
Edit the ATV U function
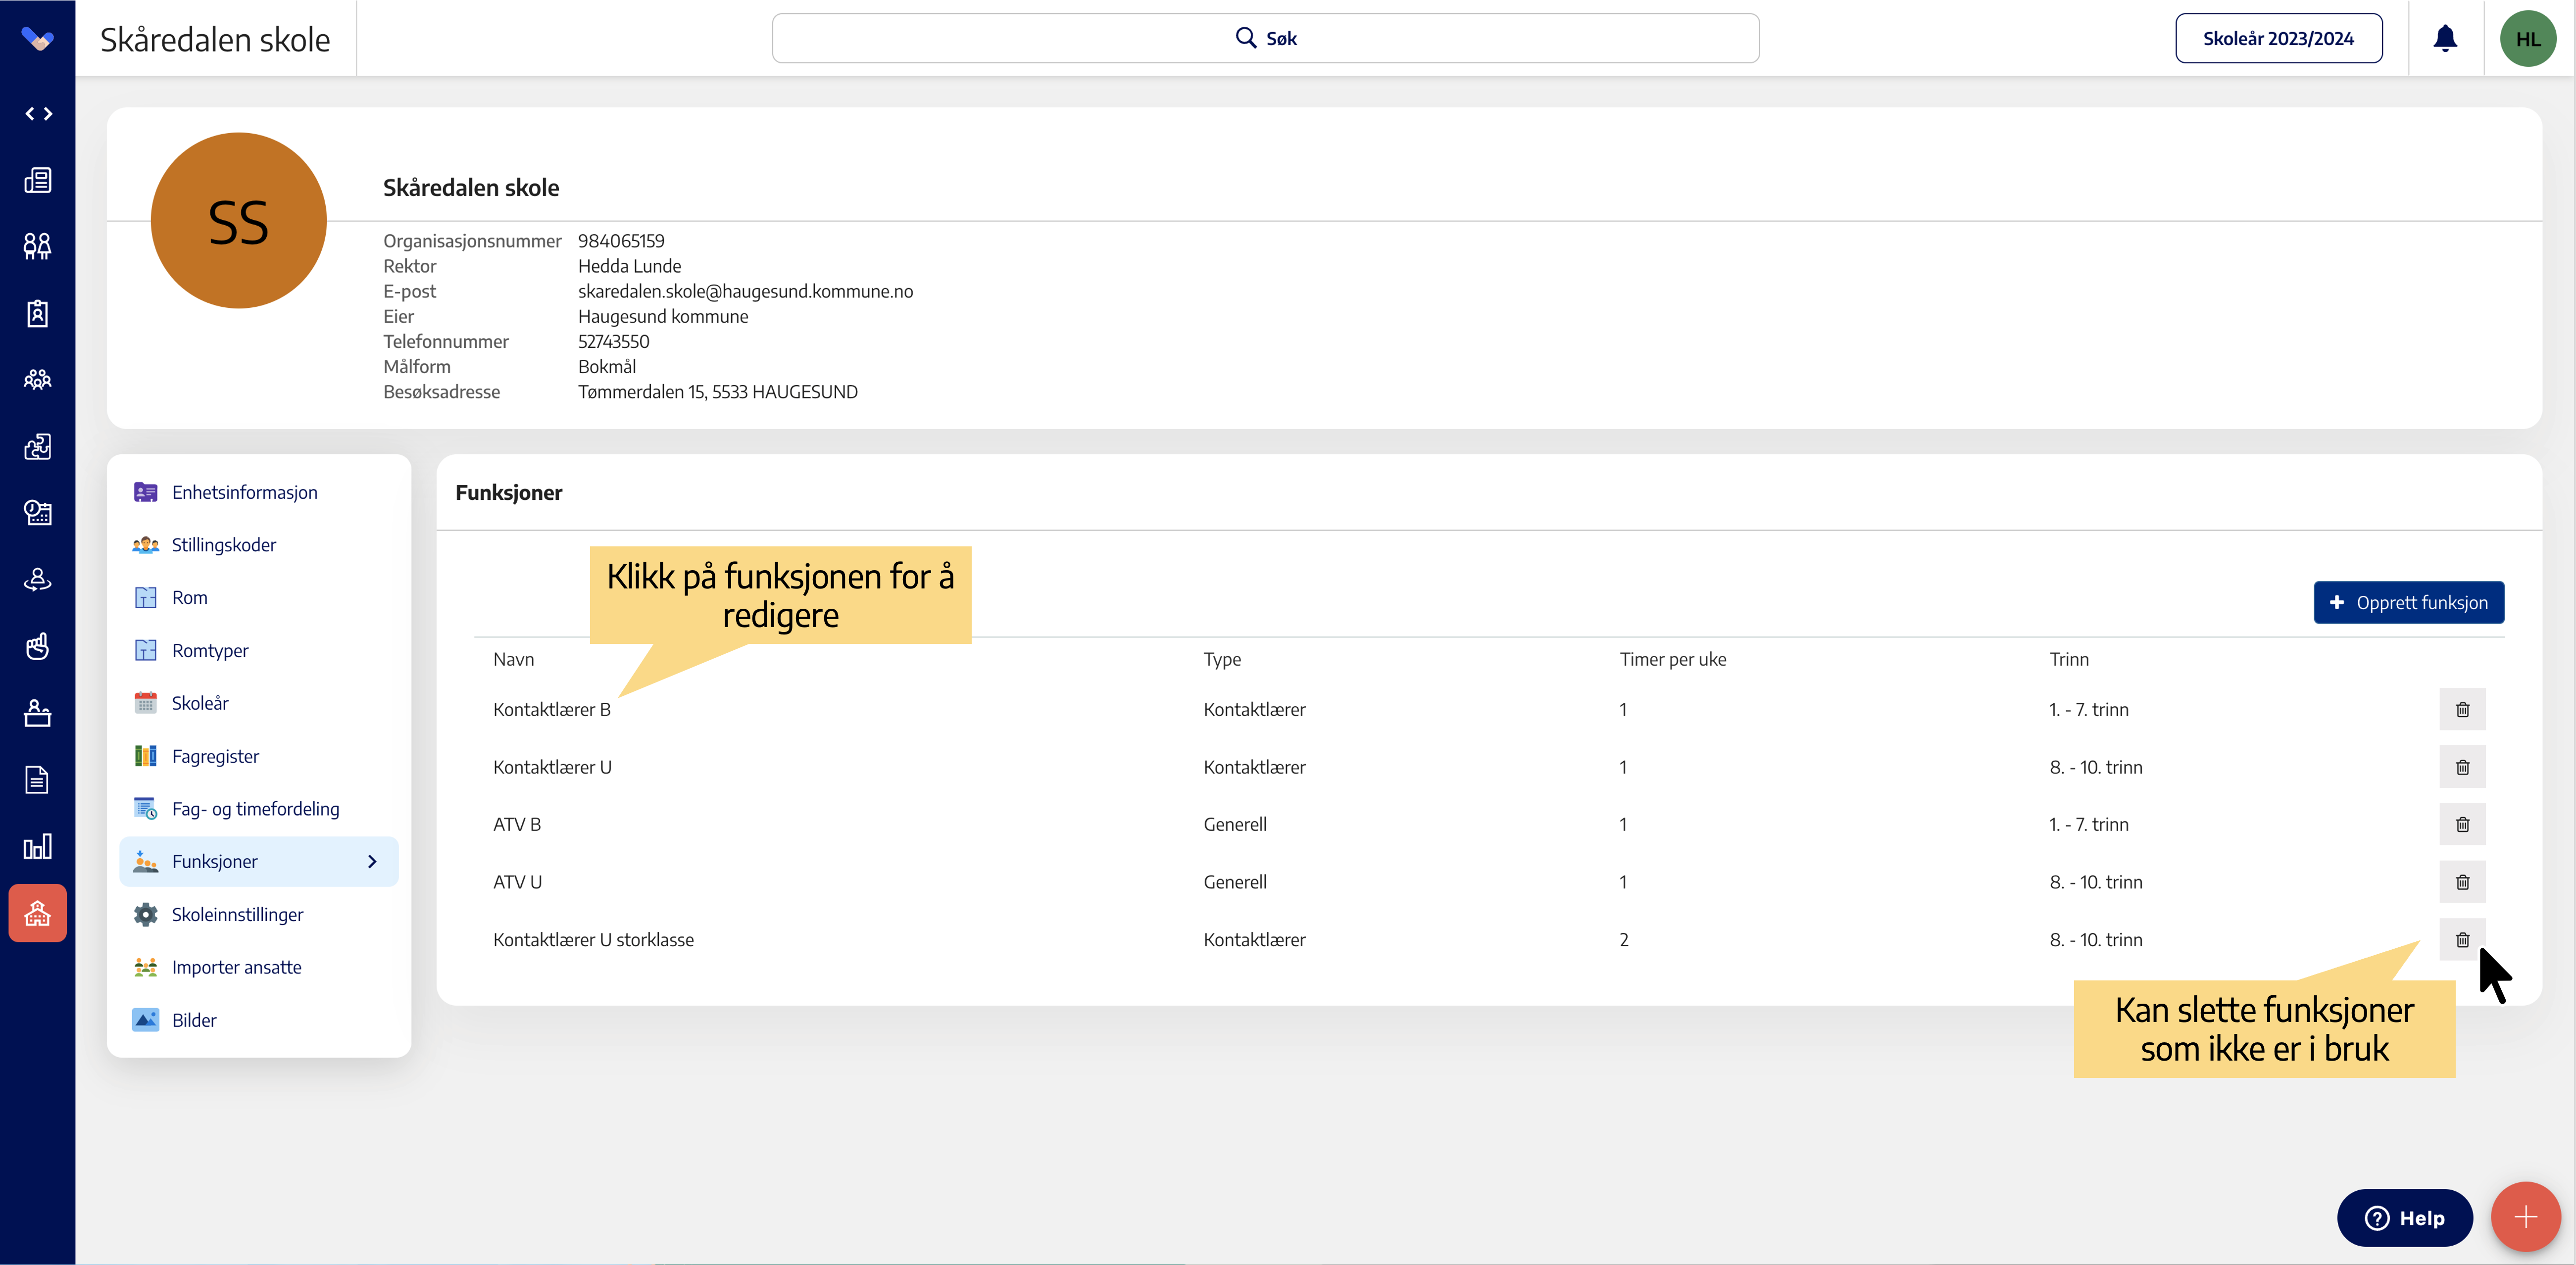[518, 882]
